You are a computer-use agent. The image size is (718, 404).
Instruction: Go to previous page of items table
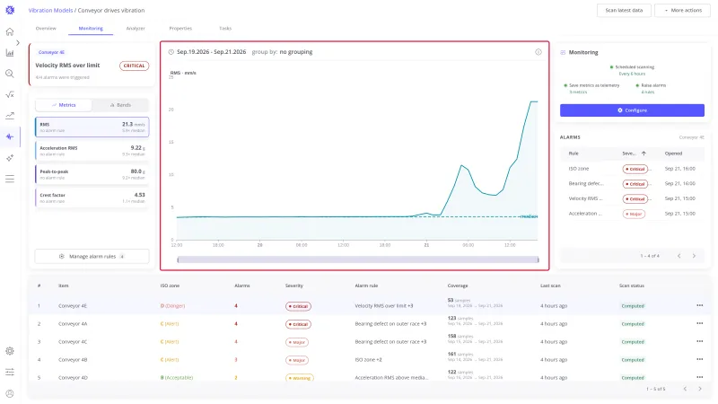coord(685,389)
